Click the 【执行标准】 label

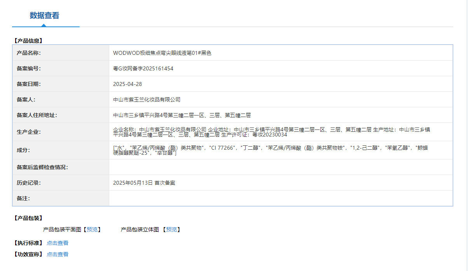(28, 243)
